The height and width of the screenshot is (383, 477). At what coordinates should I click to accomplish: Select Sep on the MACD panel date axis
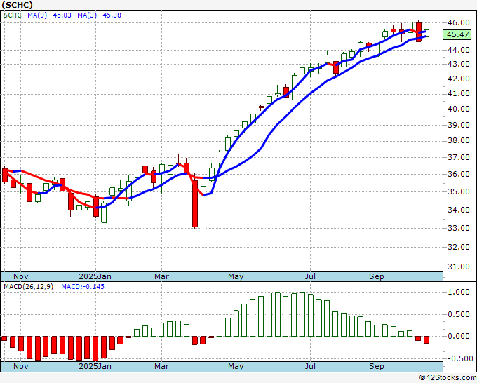[x=376, y=366]
